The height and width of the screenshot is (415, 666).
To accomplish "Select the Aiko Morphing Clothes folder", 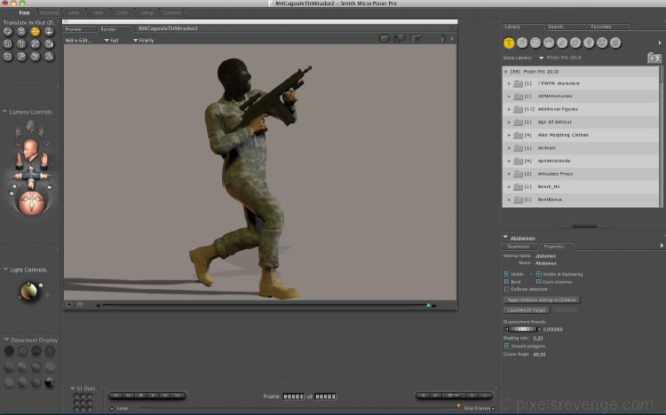I will (x=581, y=135).
